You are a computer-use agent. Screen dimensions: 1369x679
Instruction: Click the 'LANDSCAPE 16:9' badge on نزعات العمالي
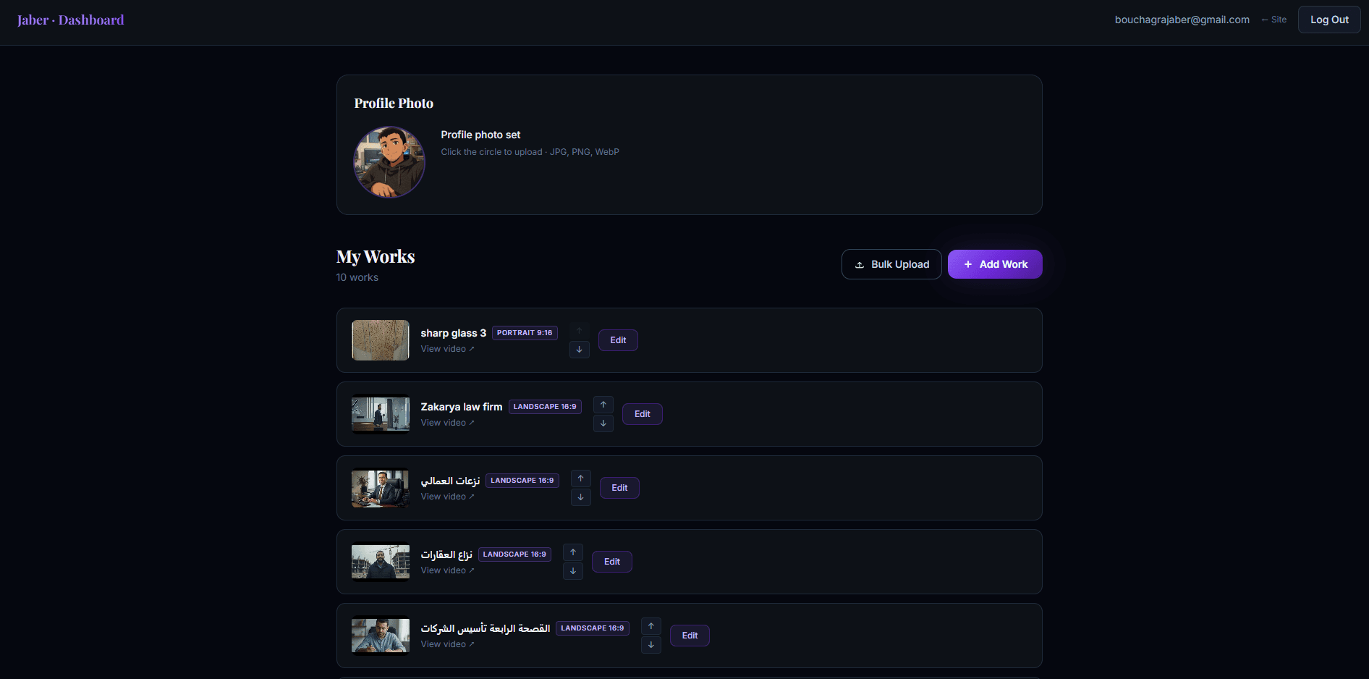522,481
